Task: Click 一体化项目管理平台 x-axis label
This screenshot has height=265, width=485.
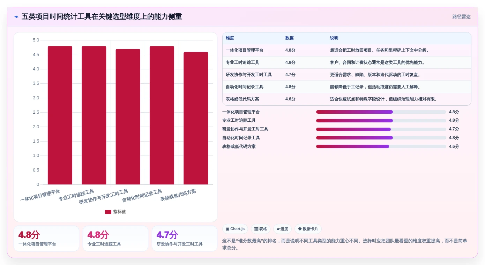Action: point(40,195)
